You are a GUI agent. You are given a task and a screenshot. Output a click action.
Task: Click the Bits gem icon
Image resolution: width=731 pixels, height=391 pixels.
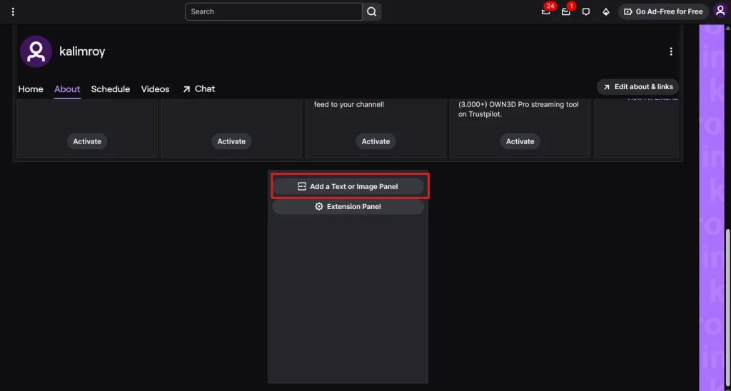point(606,11)
